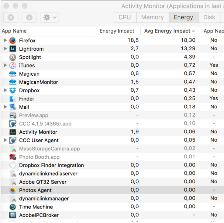
Task: Click iTunes App Nap value Yes
Action: coord(214,65)
